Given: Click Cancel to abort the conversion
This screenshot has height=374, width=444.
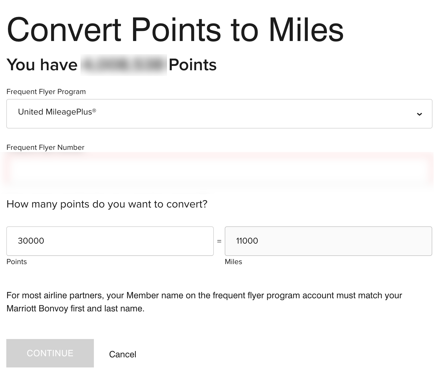Looking at the screenshot, I should point(123,354).
